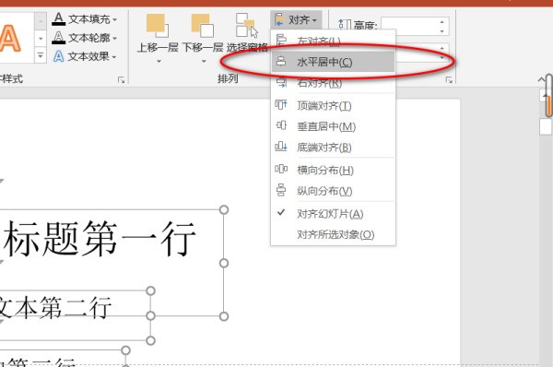The image size is (553, 367).
Task: Toggle the checked Align to Slide (对齐幻灯片) option
Action: [329, 214]
